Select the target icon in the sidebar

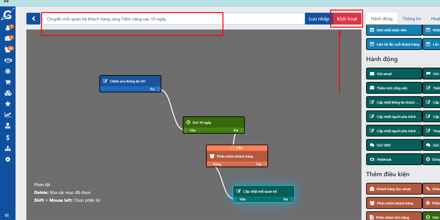[8, 71]
